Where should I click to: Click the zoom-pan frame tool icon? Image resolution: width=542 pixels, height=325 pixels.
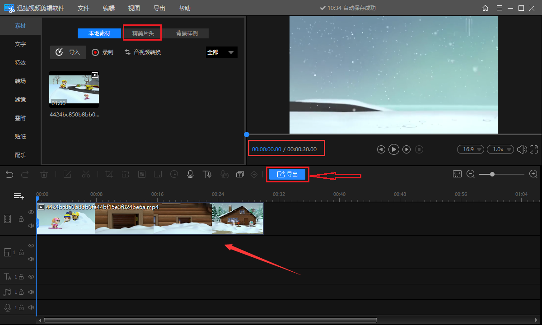(x=125, y=174)
